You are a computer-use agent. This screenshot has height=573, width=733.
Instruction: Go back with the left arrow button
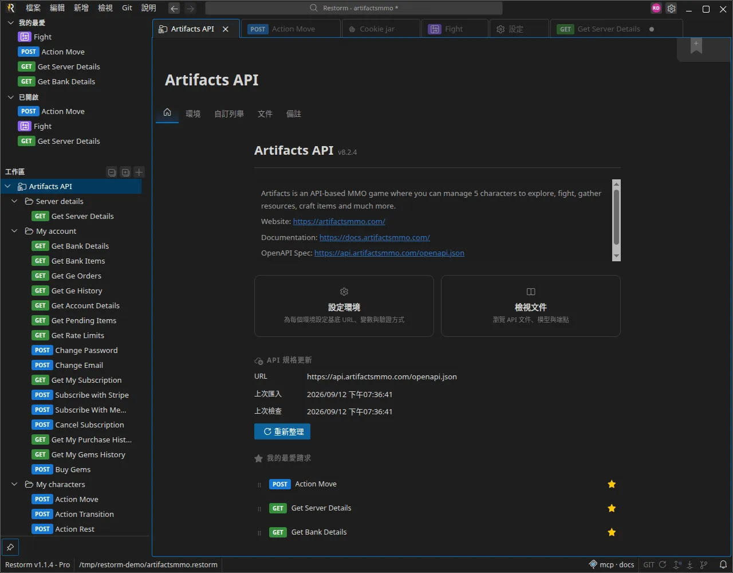click(175, 8)
